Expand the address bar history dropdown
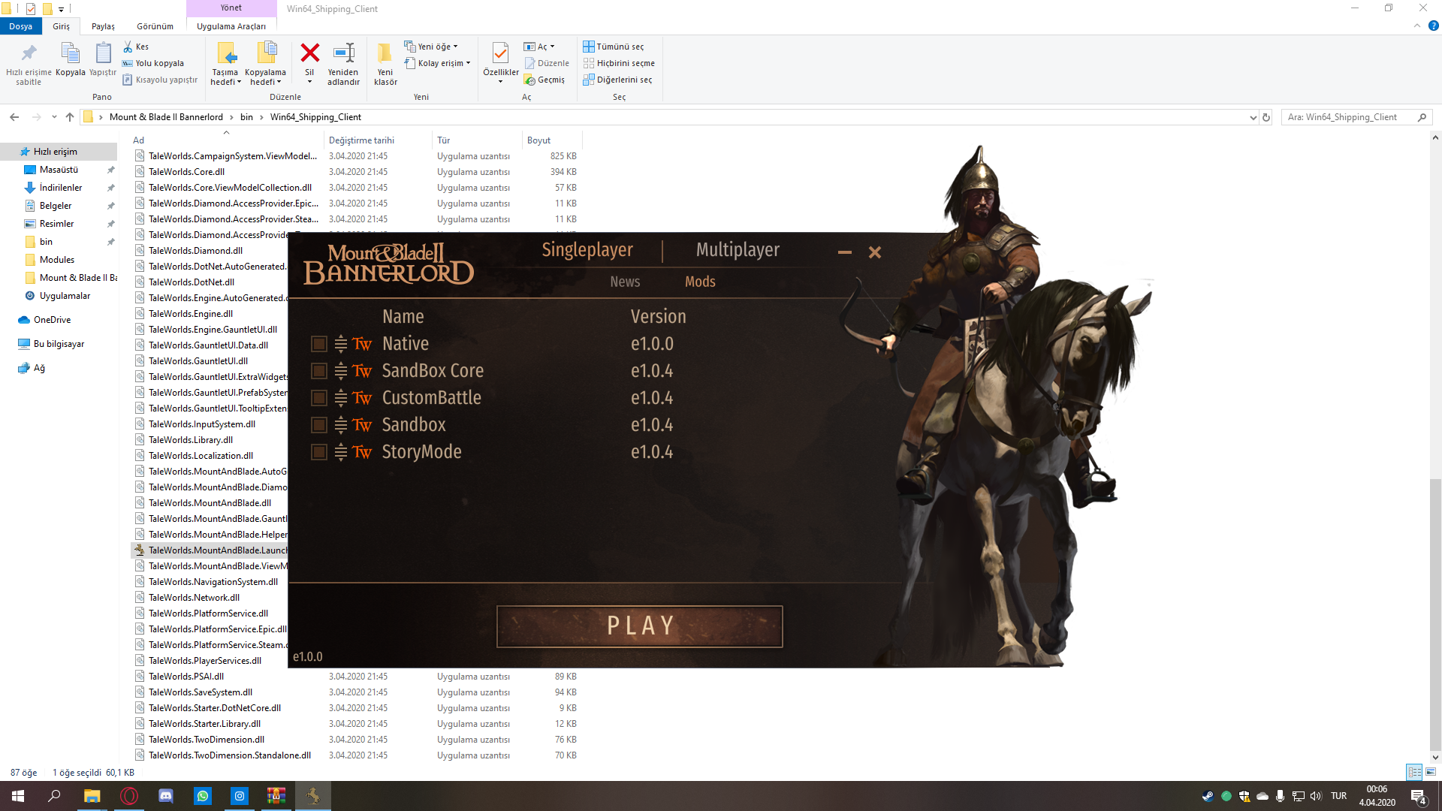 pyautogui.click(x=1253, y=118)
